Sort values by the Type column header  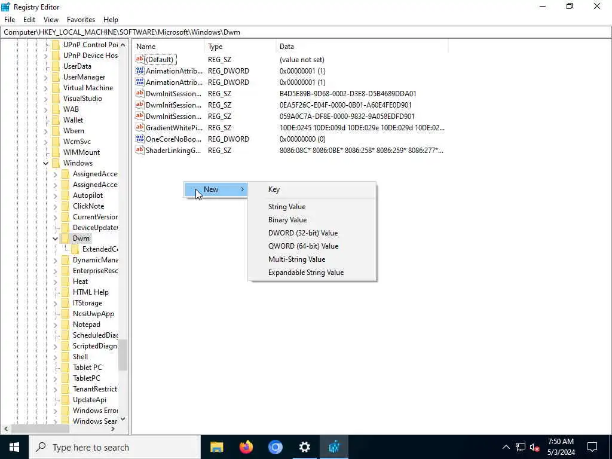click(240, 47)
